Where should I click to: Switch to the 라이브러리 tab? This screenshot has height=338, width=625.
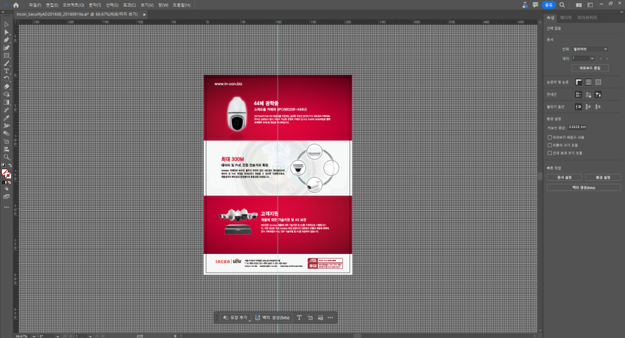click(x=587, y=17)
